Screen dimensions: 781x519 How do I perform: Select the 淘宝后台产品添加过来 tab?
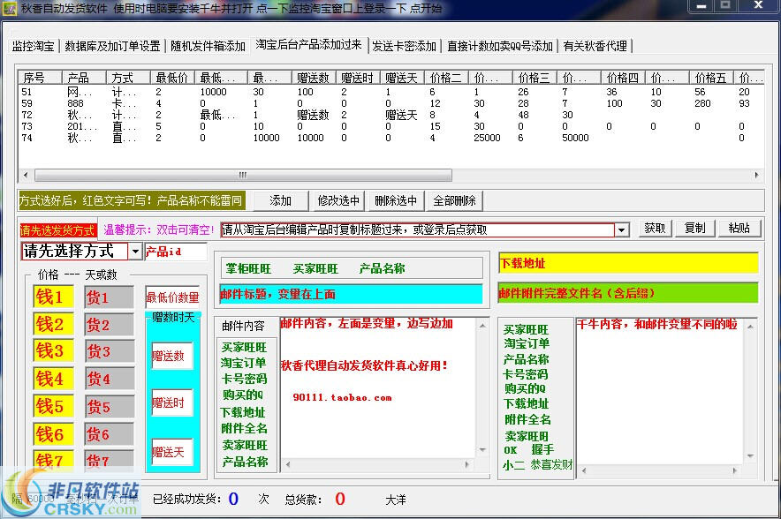(x=308, y=44)
